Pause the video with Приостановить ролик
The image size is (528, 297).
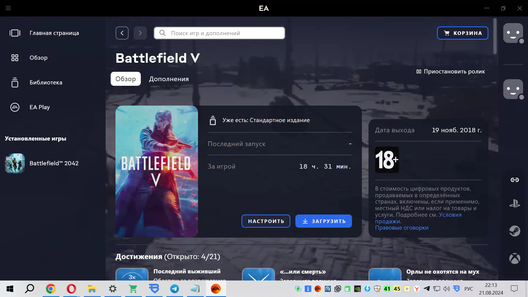pos(451,71)
